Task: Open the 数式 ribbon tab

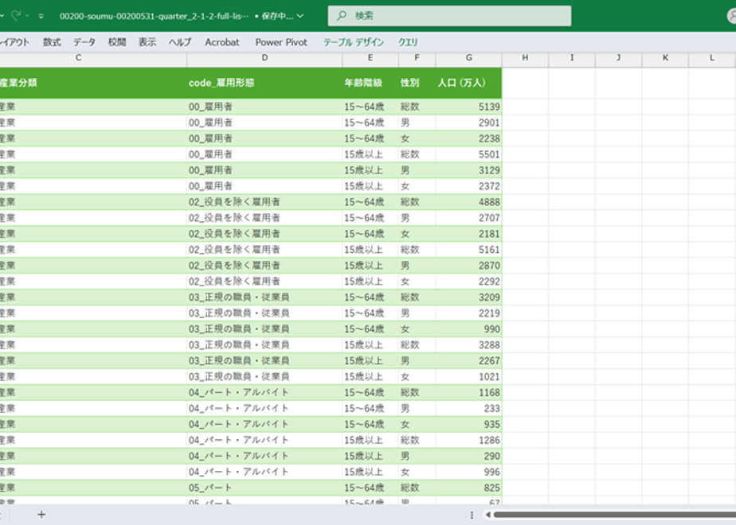Action: (52, 42)
